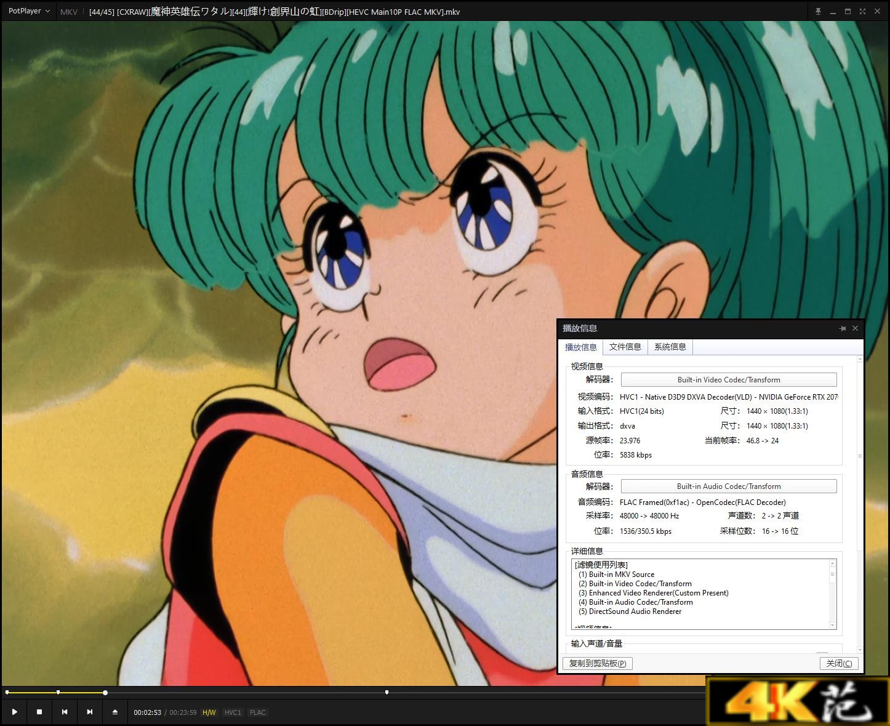Play the video
The image size is (890, 726).
coord(14,712)
